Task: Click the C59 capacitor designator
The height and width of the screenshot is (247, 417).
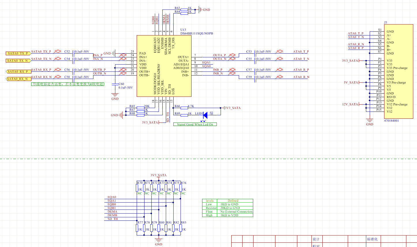Action: tap(249, 77)
